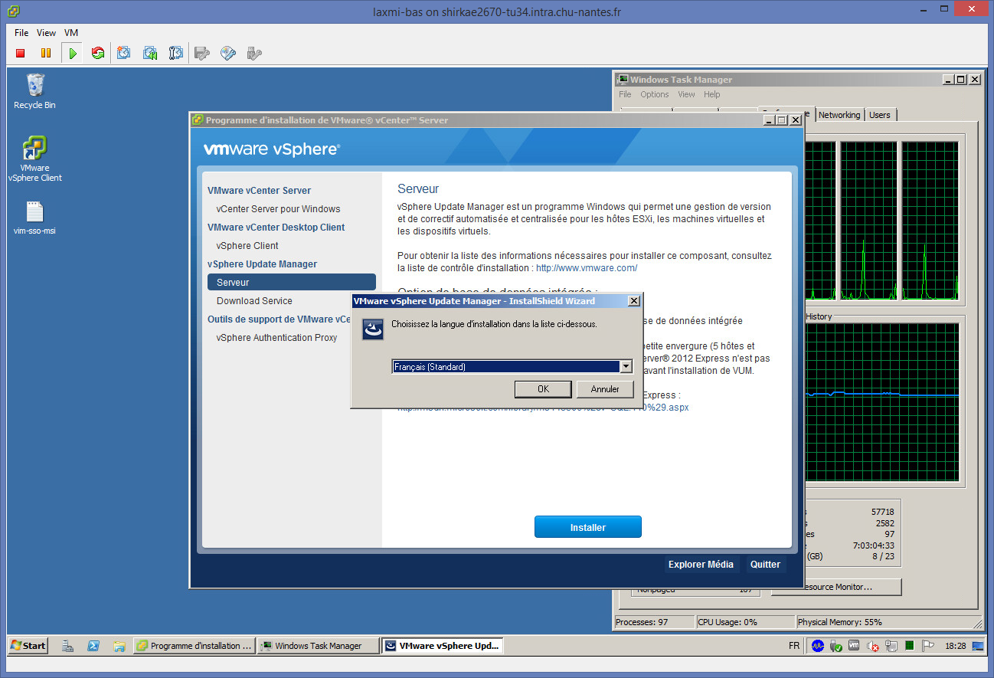
Task: Click the green Power On play icon
Action: pyautogui.click(x=72, y=53)
